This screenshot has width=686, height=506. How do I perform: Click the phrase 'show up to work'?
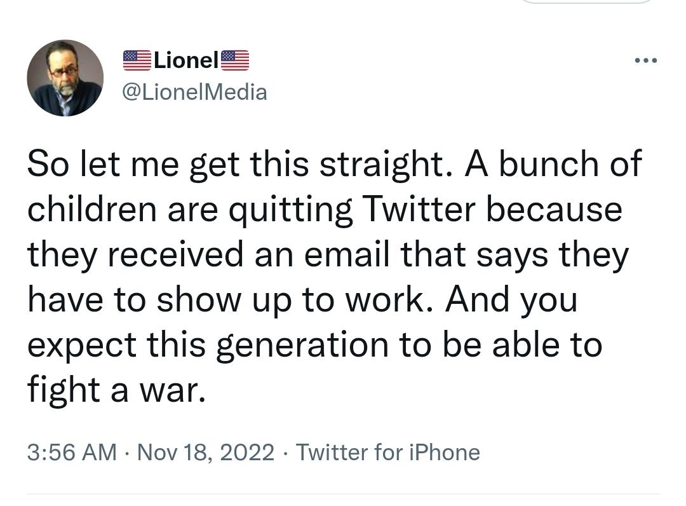point(290,300)
